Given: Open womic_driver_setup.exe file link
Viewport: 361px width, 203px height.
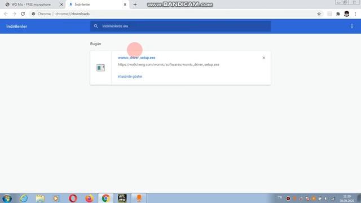Looking at the screenshot, I should (137, 58).
